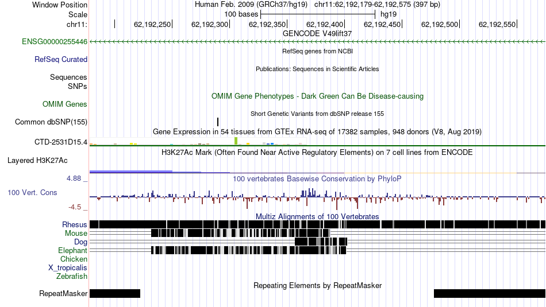Click Repeating Elements by RepeatMasker title
The width and height of the screenshot is (546, 307).
click(x=317, y=285)
